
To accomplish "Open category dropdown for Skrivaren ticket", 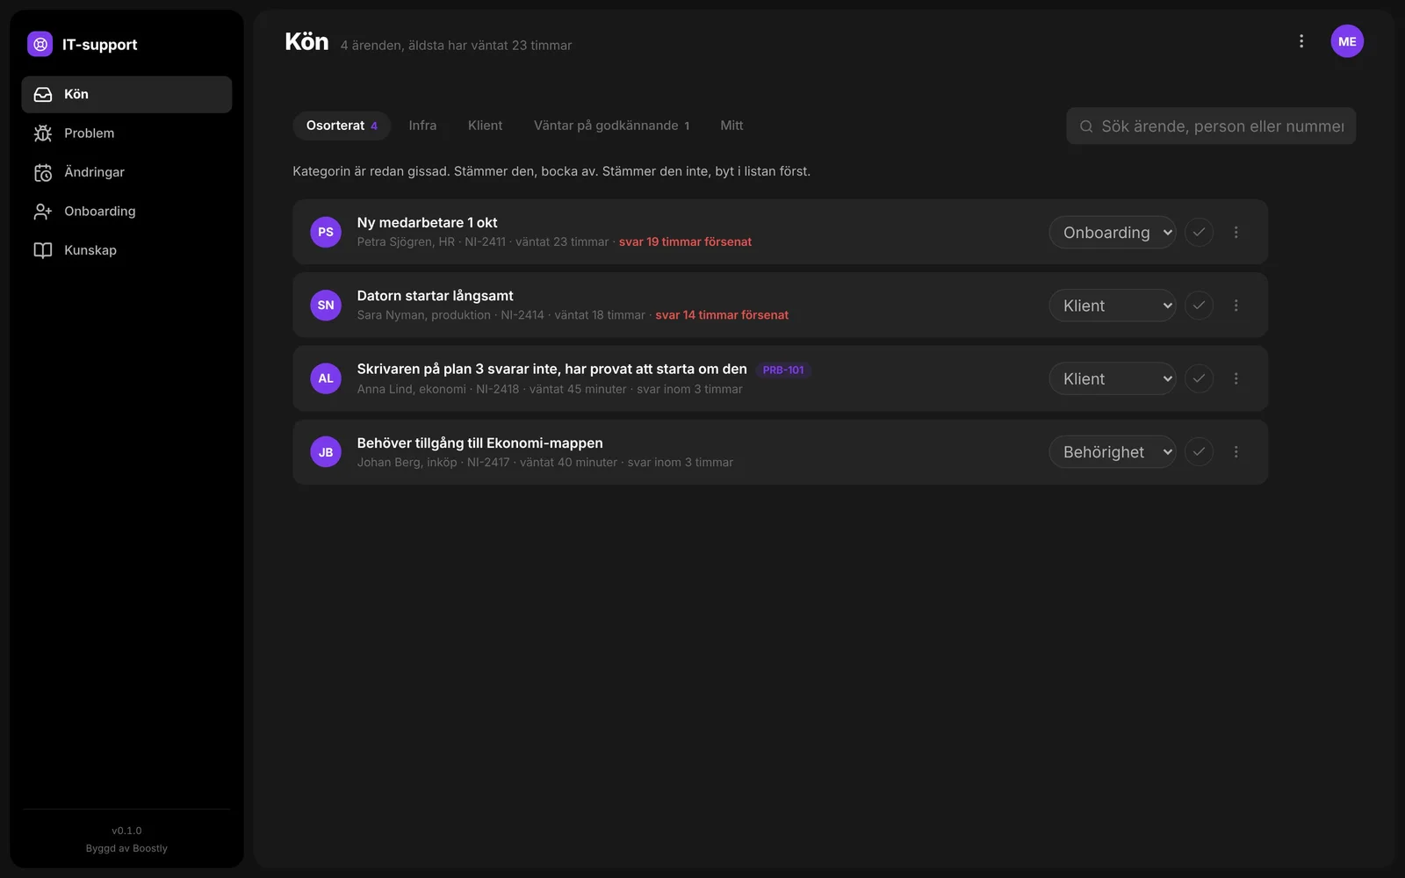I will (x=1113, y=378).
